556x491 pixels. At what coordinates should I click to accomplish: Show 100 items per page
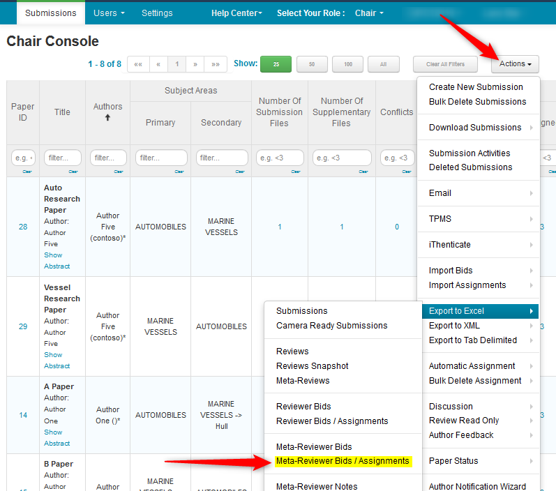[x=347, y=64]
